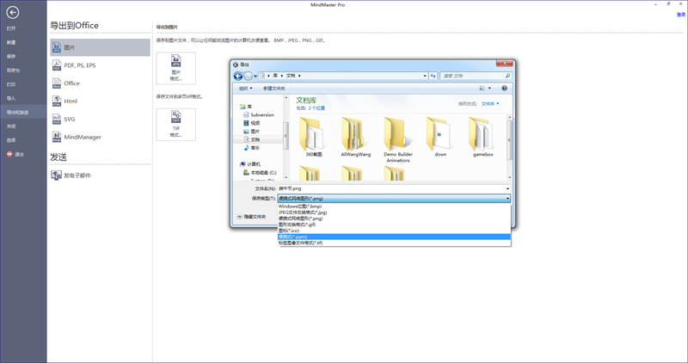The height and width of the screenshot is (363, 688).
Task: Click the red 退出 exit item
Action: pyautogui.click(x=15, y=155)
